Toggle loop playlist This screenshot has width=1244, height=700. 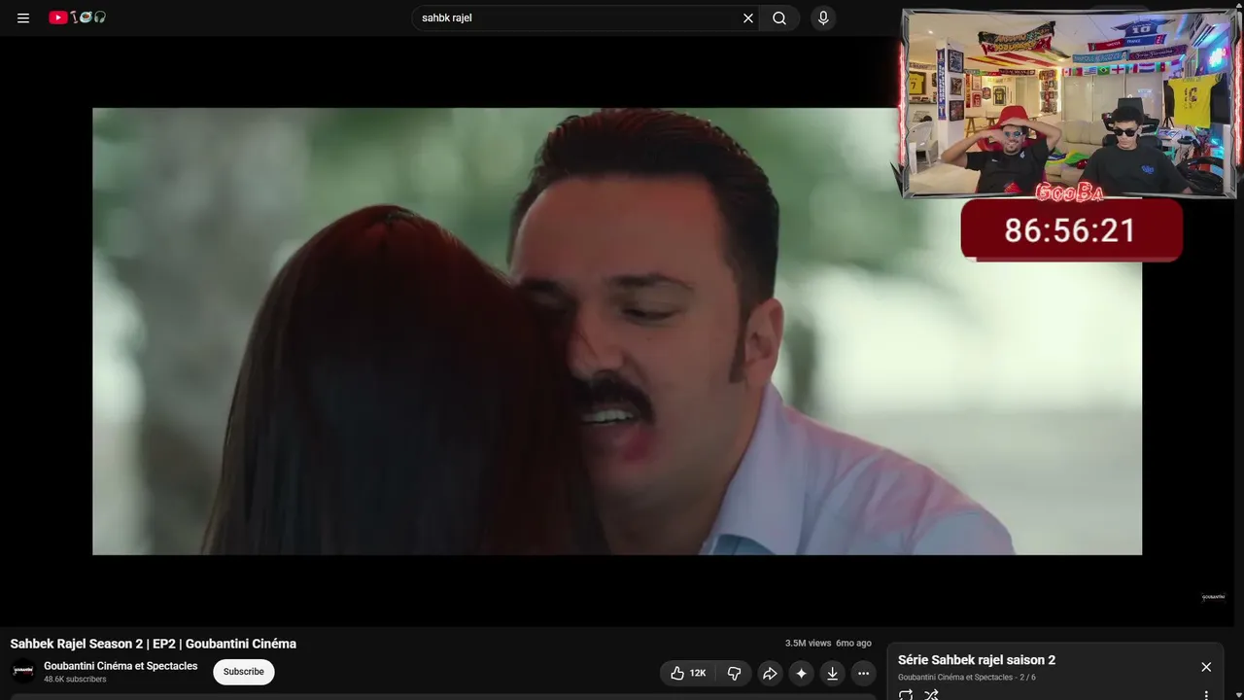point(906,695)
